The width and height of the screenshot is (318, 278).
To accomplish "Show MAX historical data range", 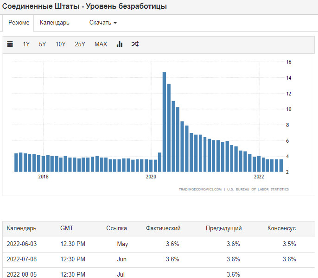I will point(101,44).
